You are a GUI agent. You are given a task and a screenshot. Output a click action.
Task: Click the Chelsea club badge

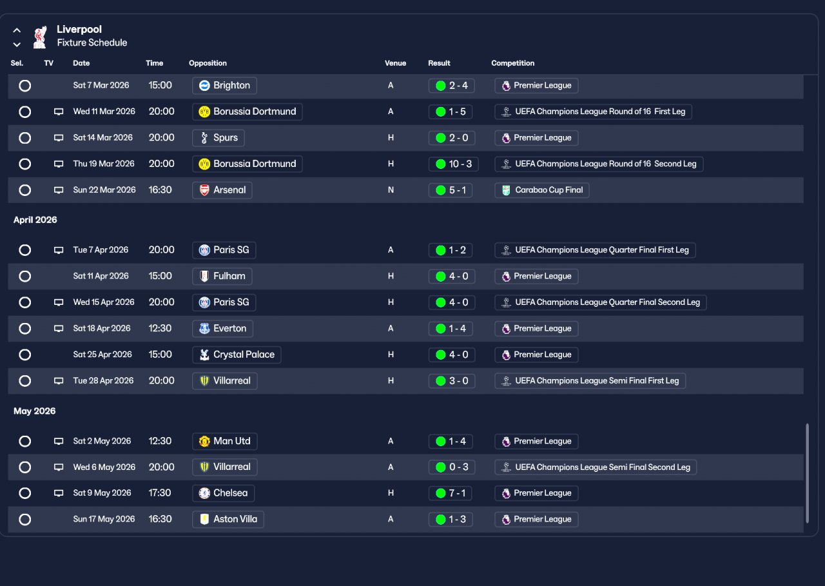click(x=204, y=493)
